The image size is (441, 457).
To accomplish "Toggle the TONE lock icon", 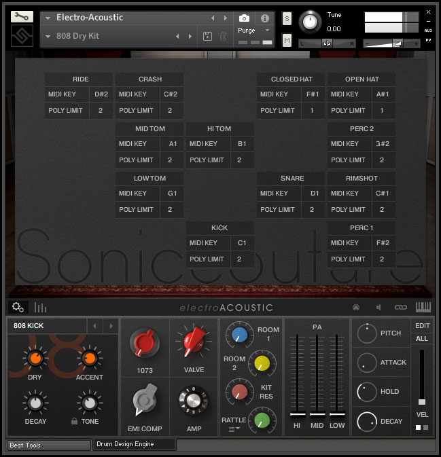I will point(74,421).
